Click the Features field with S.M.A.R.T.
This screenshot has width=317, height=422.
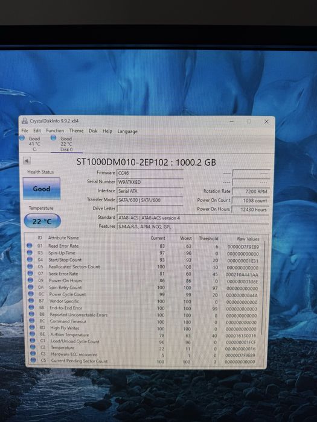click(193, 227)
